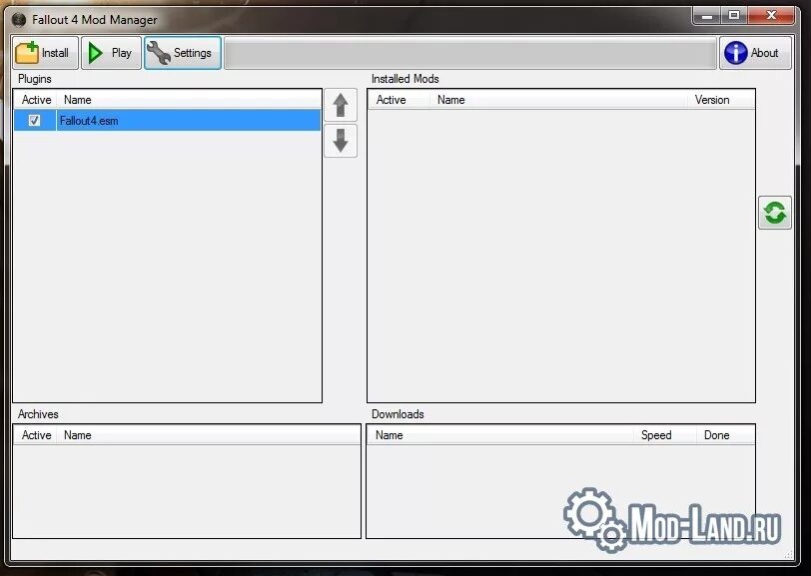Close the Fallout 4 Mod Manager window

[771, 16]
